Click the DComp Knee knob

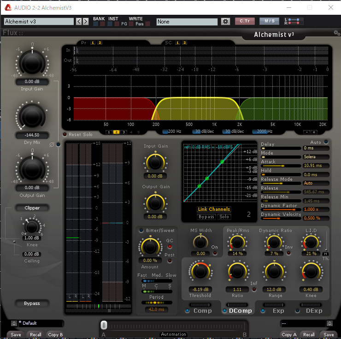click(x=311, y=272)
